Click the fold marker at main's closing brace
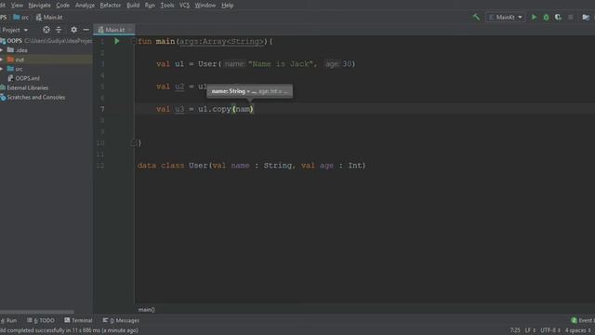595x335 pixels. coord(133,142)
